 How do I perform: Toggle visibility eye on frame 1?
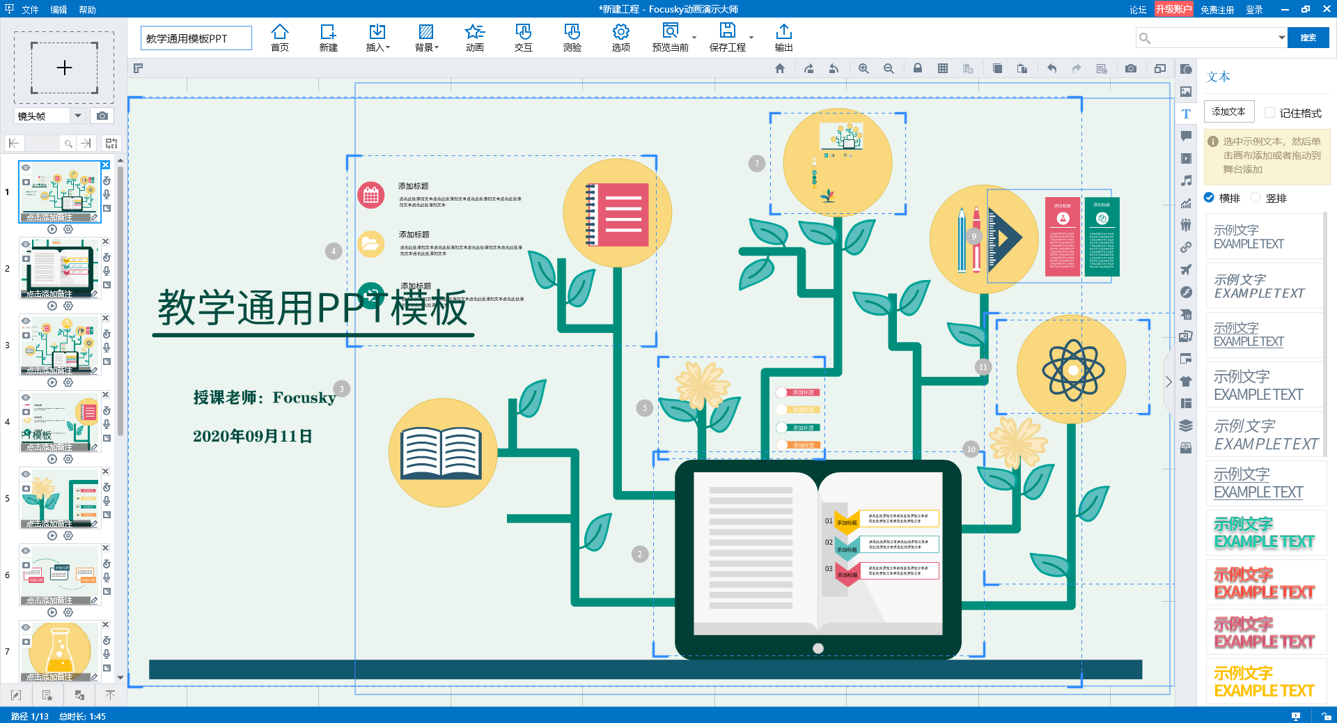26,168
